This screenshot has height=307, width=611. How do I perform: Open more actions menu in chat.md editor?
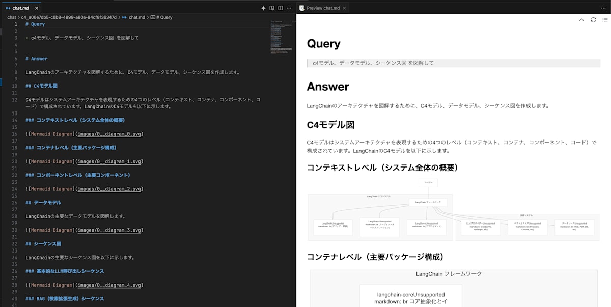coord(289,8)
